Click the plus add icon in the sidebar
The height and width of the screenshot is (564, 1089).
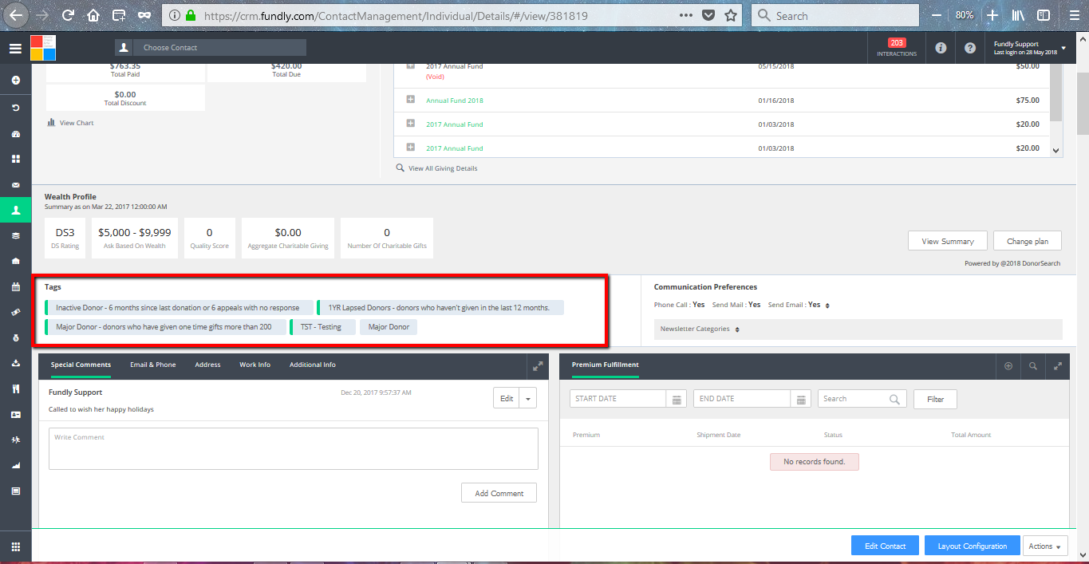point(15,81)
